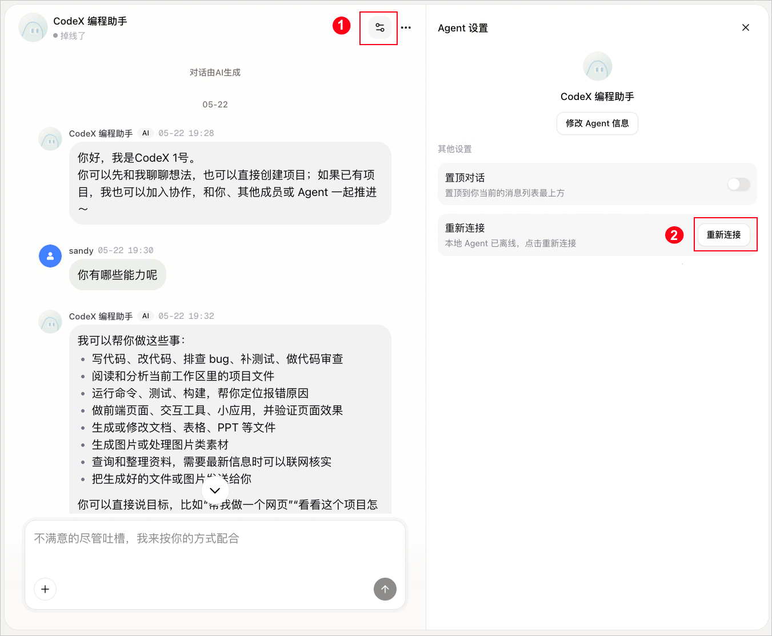Screen dimensions: 772x636
Task: Click the sandy username label
Action: tap(81, 251)
